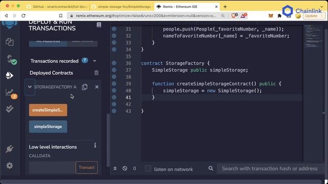Click the transaction hash search field
Screen dimensions: 328x184
coord(270,168)
